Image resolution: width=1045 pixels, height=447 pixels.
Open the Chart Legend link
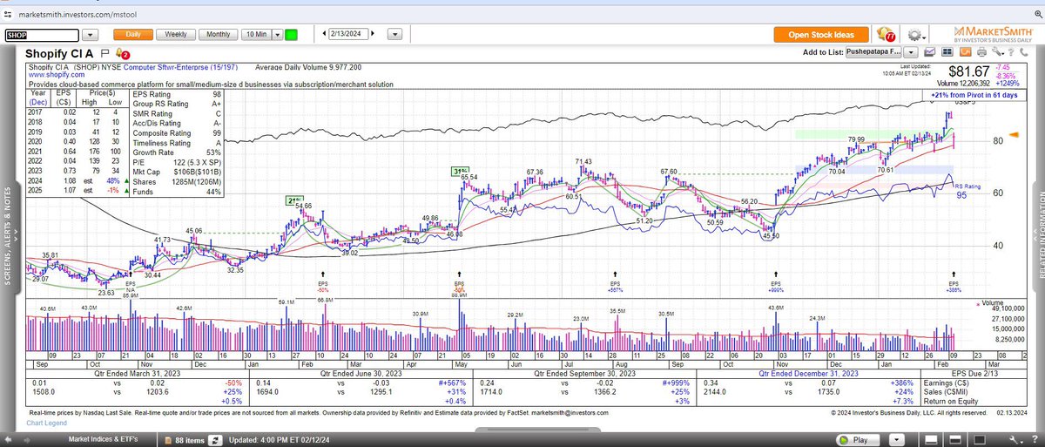(x=46, y=423)
